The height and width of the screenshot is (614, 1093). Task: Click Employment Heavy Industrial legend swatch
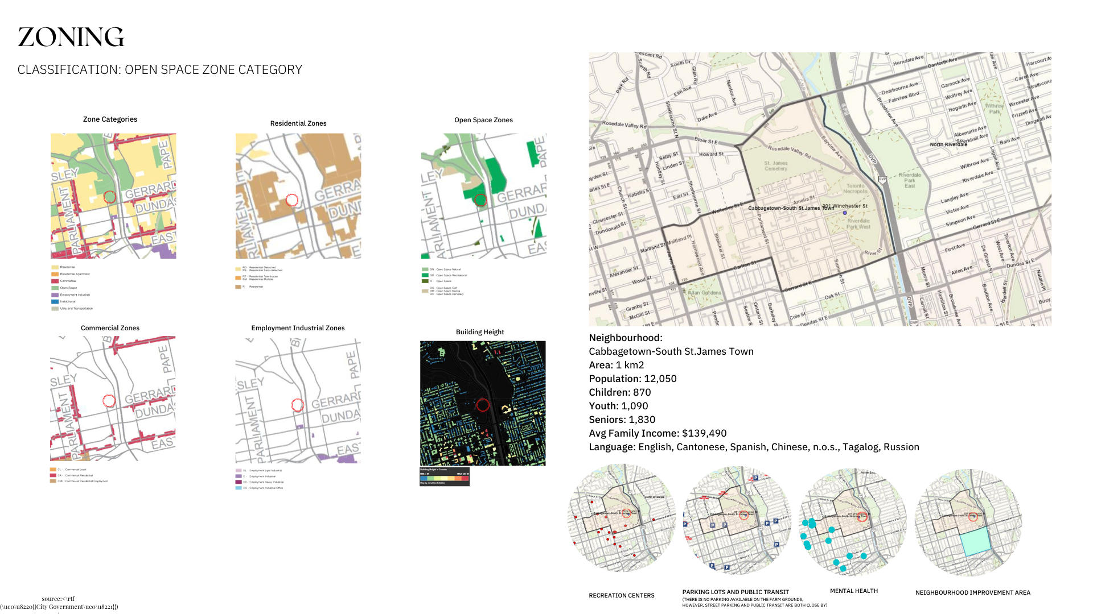[239, 482]
